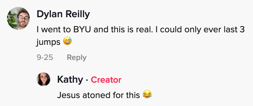Click the Kathy username
Viewport: 253px width, 106px height.
coord(70,80)
